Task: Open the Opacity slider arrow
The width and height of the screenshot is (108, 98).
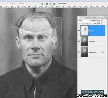Action: click(102, 20)
